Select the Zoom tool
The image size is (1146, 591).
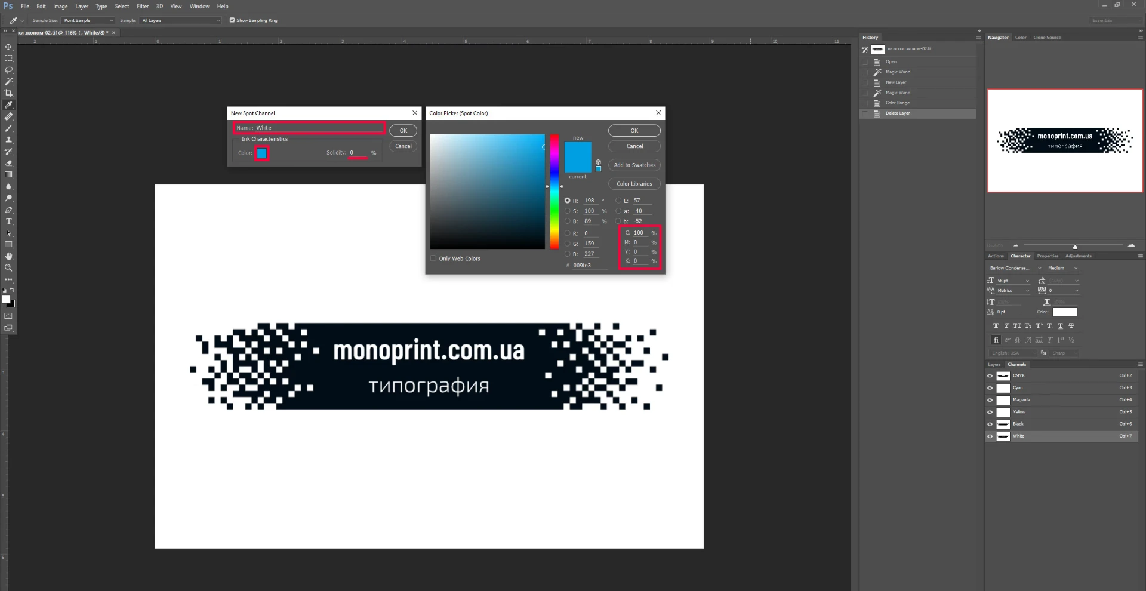click(x=8, y=268)
